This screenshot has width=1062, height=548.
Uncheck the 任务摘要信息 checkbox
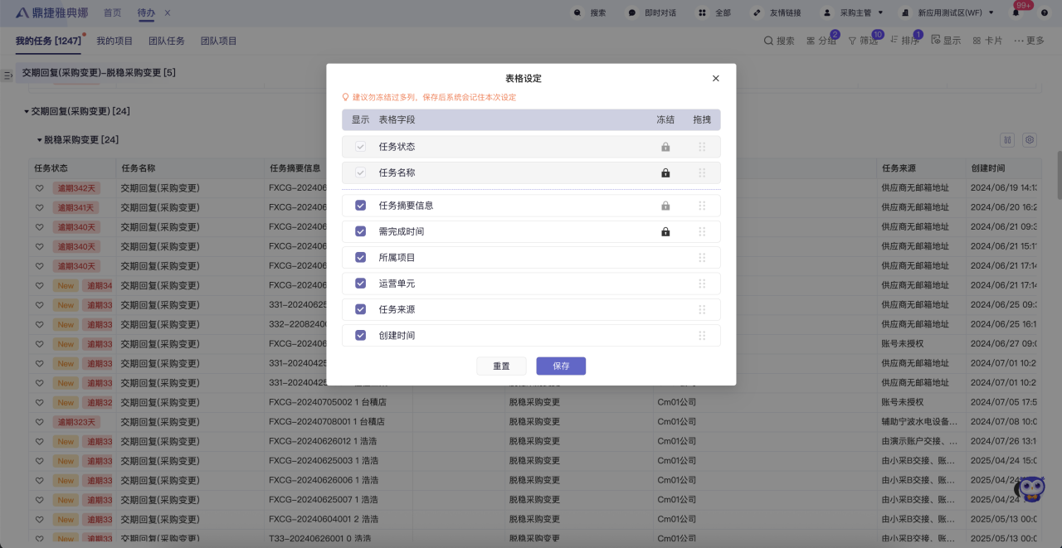tap(360, 206)
